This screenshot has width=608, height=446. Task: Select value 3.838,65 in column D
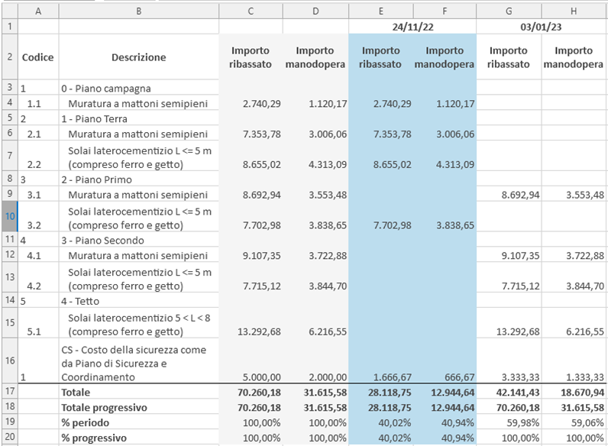[x=315, y=216]
